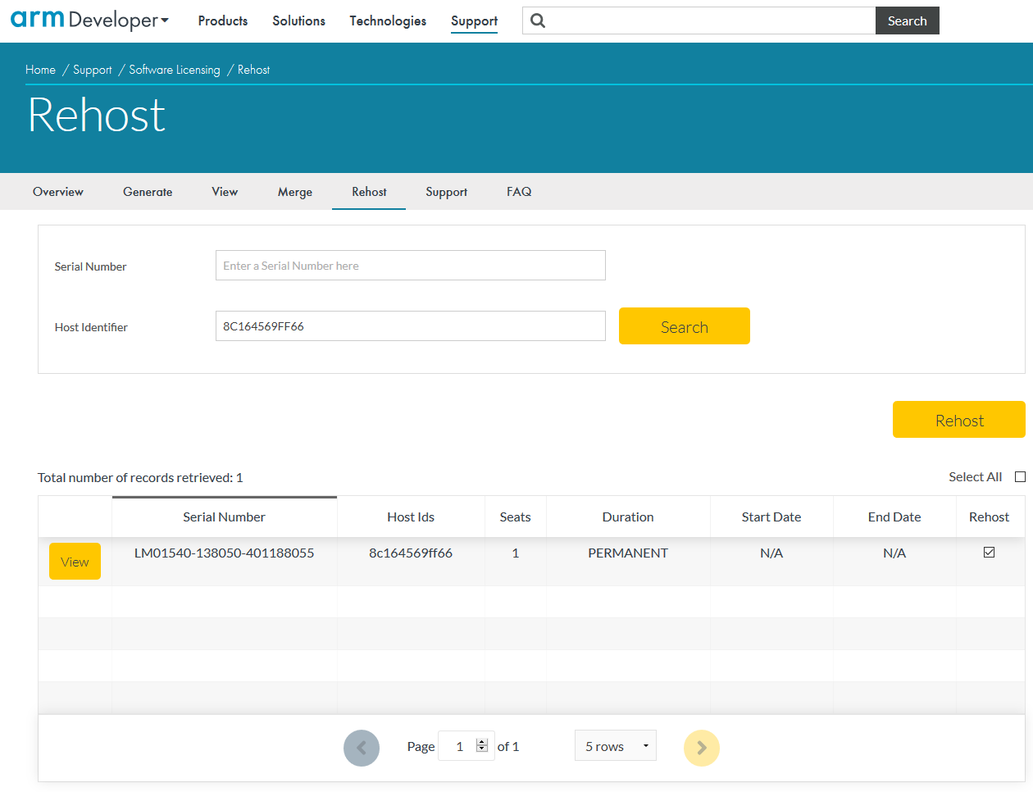Enable the Select All checkbox
The width and height of the screenshot is (1033, 792).
[x=1020, y=476]
